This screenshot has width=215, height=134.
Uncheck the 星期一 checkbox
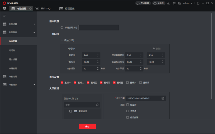click(x=62, y=83)
